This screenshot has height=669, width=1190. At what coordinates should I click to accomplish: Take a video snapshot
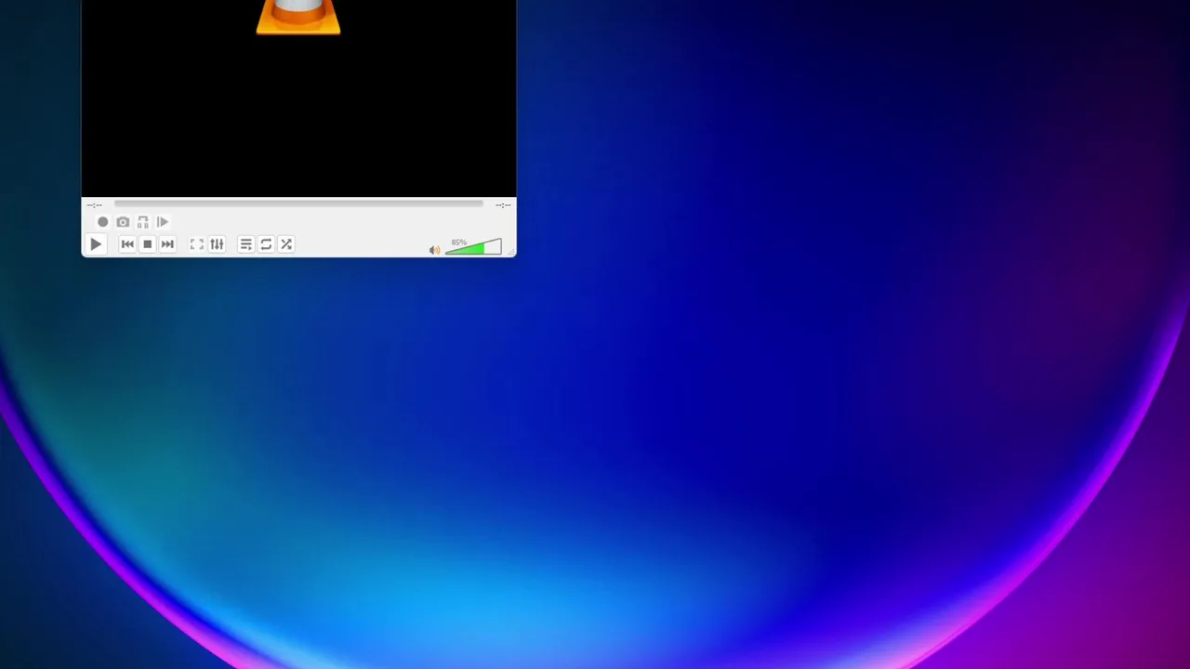pos(123,222)
